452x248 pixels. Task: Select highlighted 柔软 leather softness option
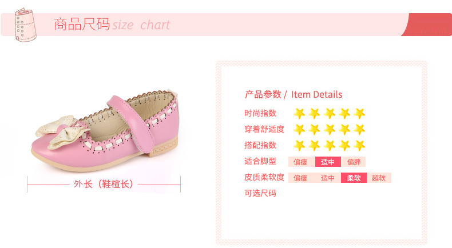tap(354, 178)
